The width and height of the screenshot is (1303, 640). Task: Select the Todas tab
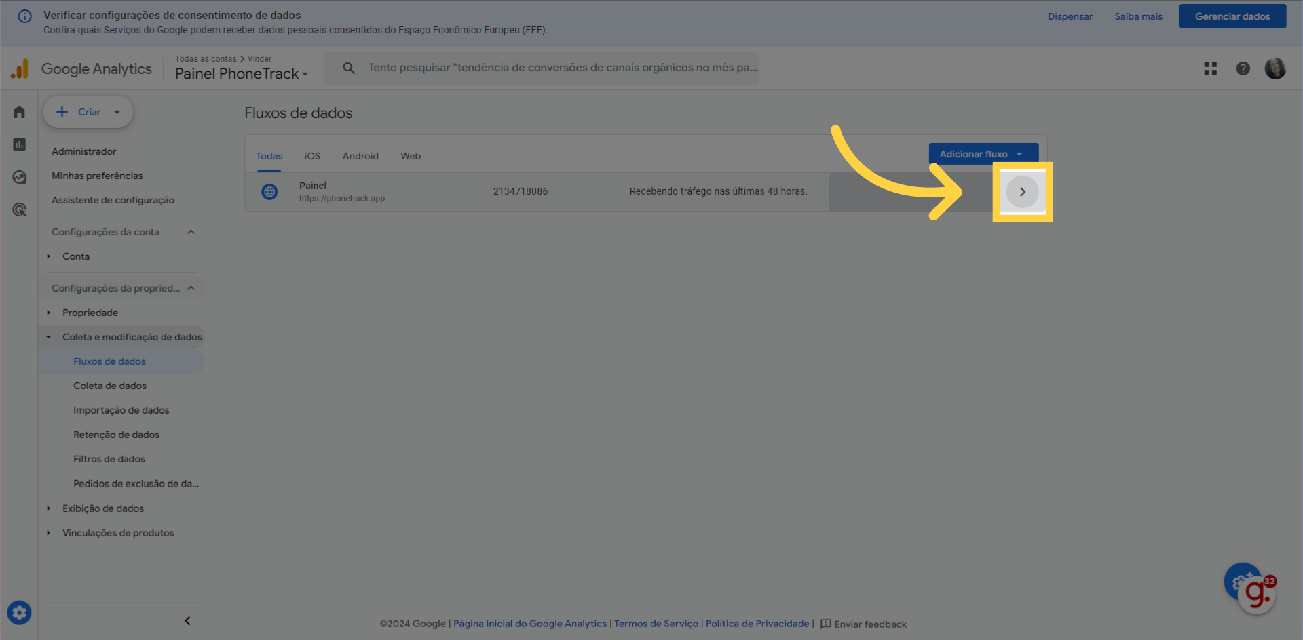(269, 156)
